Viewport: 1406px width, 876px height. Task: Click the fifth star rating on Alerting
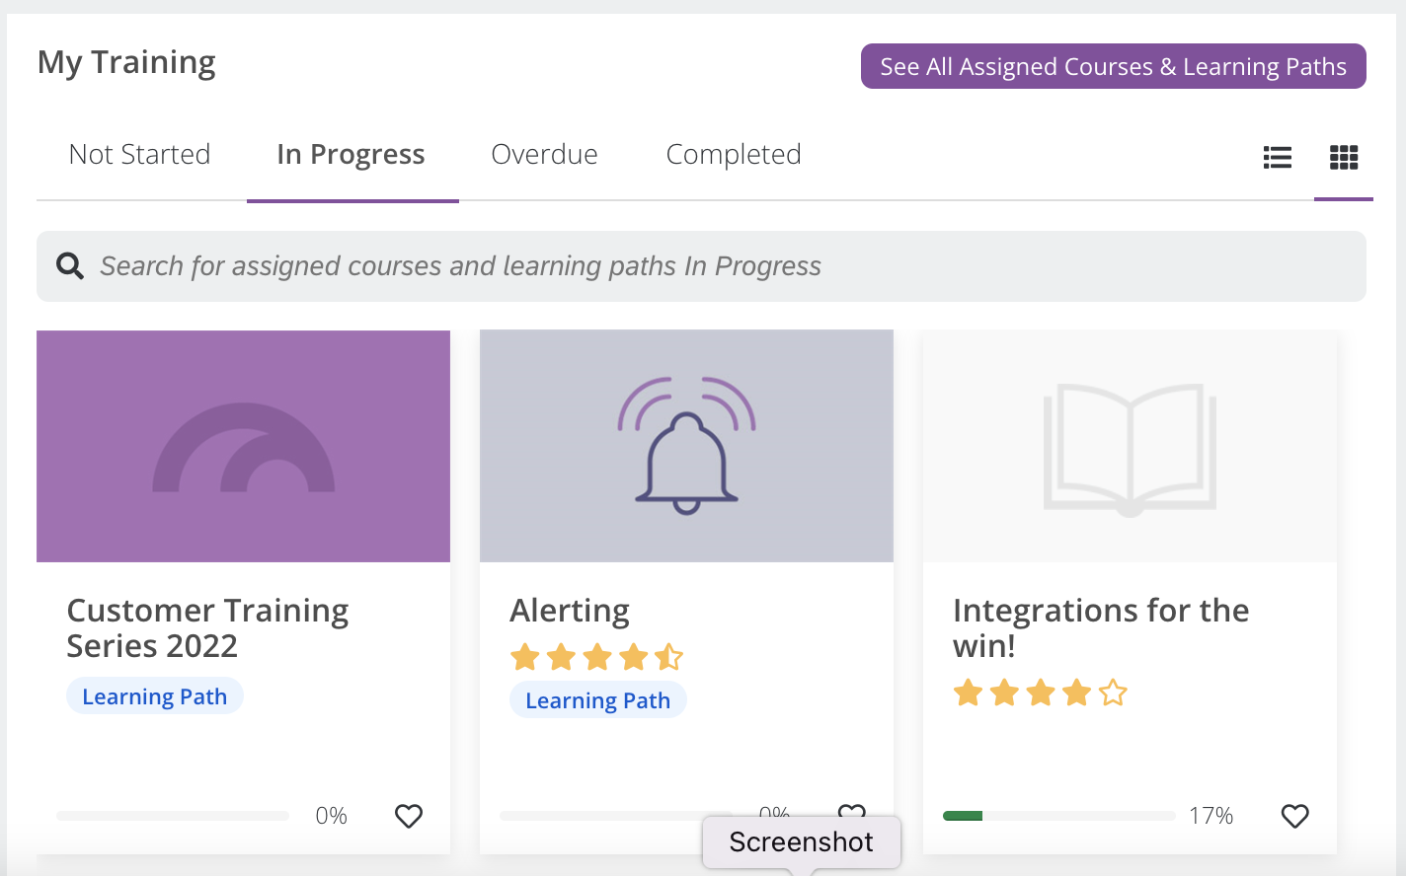[x=669, y=657]
